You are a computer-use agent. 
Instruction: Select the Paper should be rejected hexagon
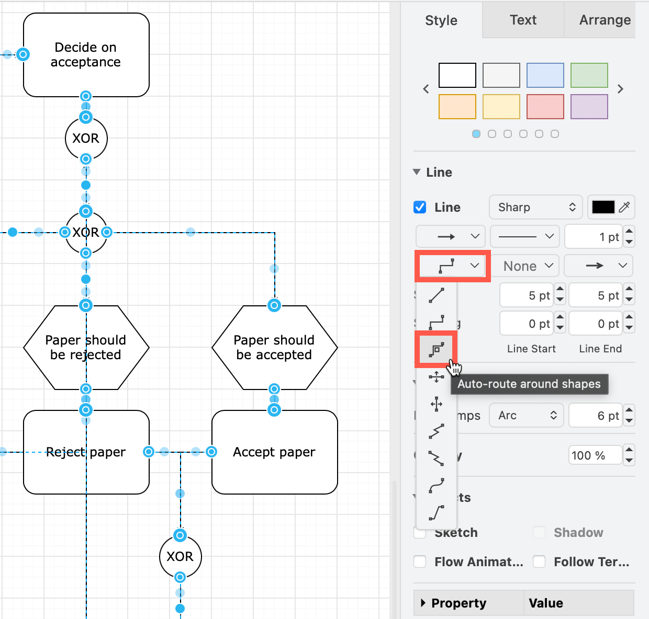tap(86, 348)
